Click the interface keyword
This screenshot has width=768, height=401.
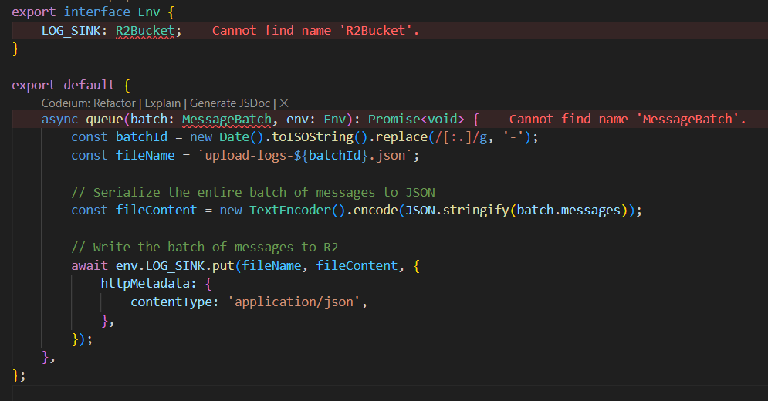pos(97,12)
